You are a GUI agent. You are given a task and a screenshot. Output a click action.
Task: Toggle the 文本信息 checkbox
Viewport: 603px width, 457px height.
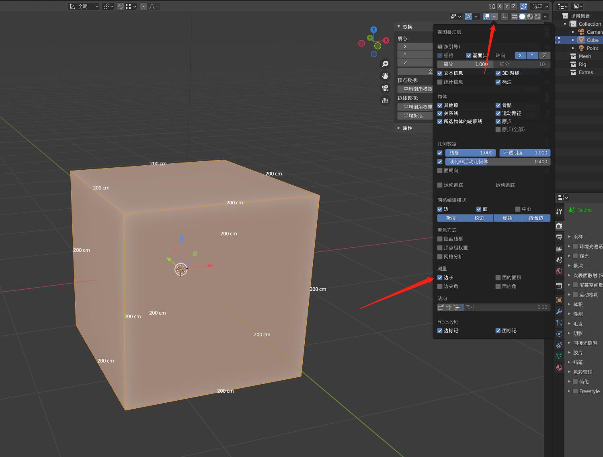[440, 73]
